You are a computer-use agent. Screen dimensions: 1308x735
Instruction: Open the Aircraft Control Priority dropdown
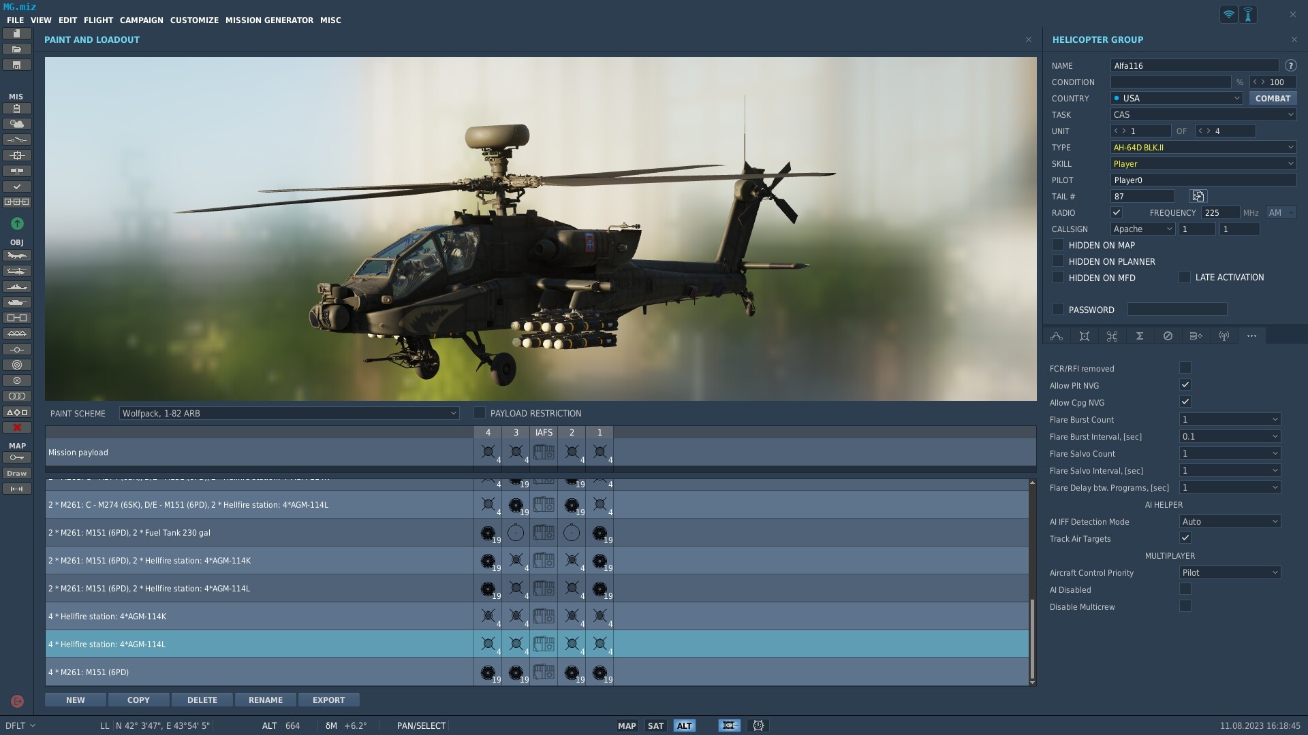click(x=1230, y=572)
